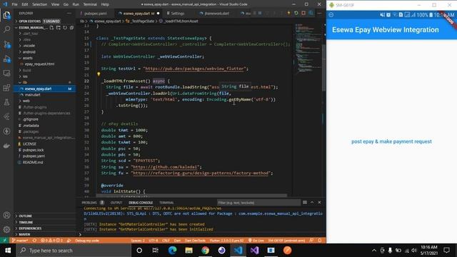Maximize bottom panel with chevron up
Screen dimensions: 457x257
tap(312, 202)
